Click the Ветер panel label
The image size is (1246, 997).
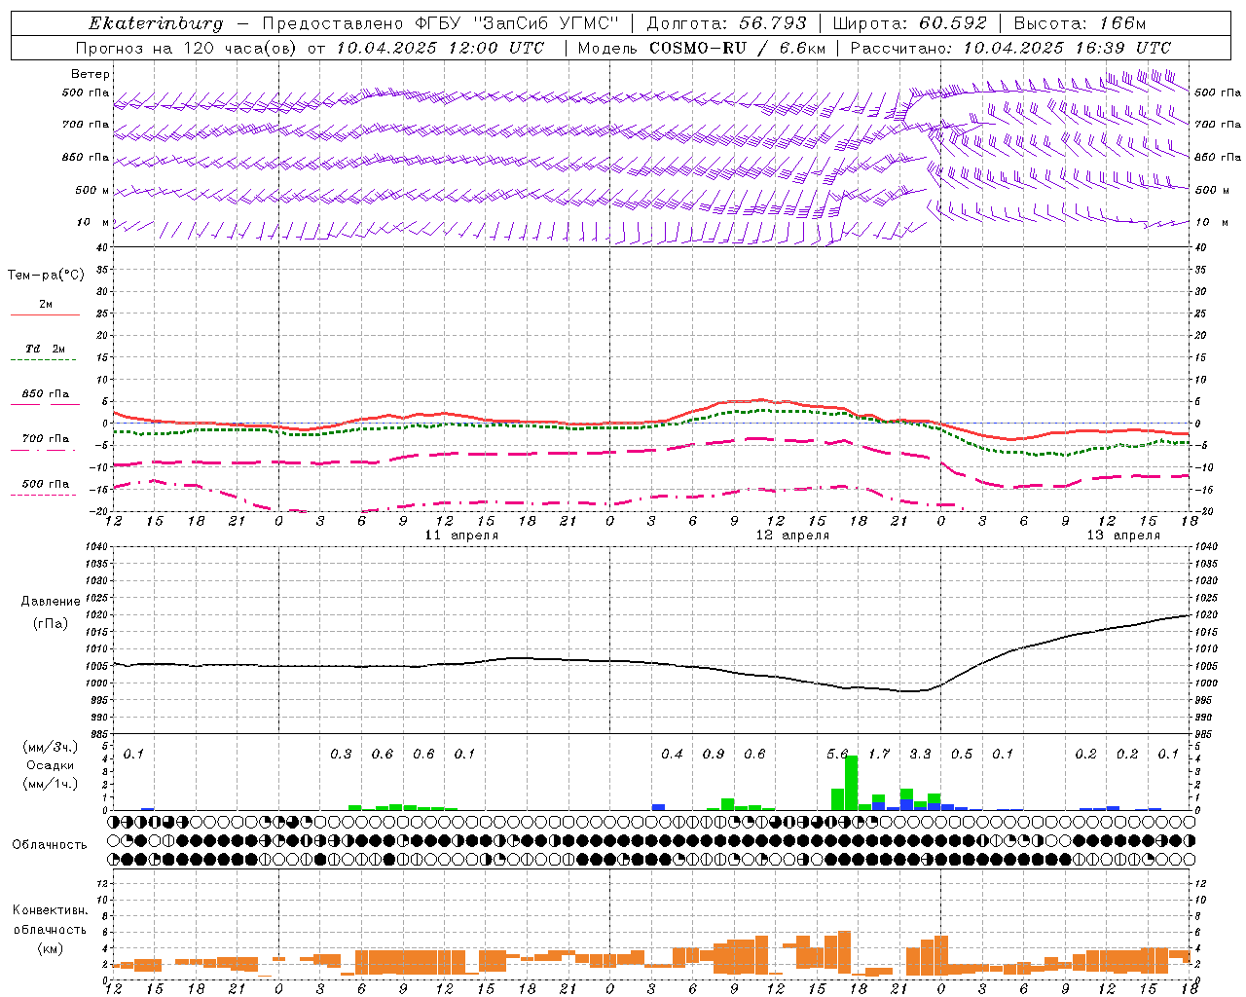point(91,74)
